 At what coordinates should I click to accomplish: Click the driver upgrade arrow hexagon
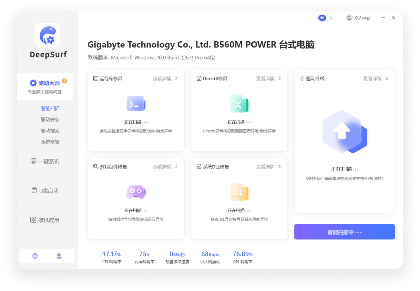(345, 131)
